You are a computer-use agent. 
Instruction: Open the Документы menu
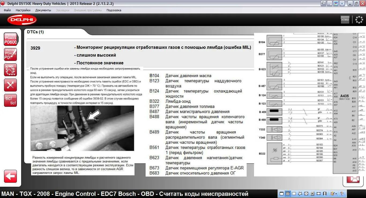43,10
